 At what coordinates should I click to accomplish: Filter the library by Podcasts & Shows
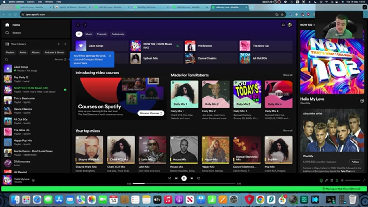[x=54, y=53]
